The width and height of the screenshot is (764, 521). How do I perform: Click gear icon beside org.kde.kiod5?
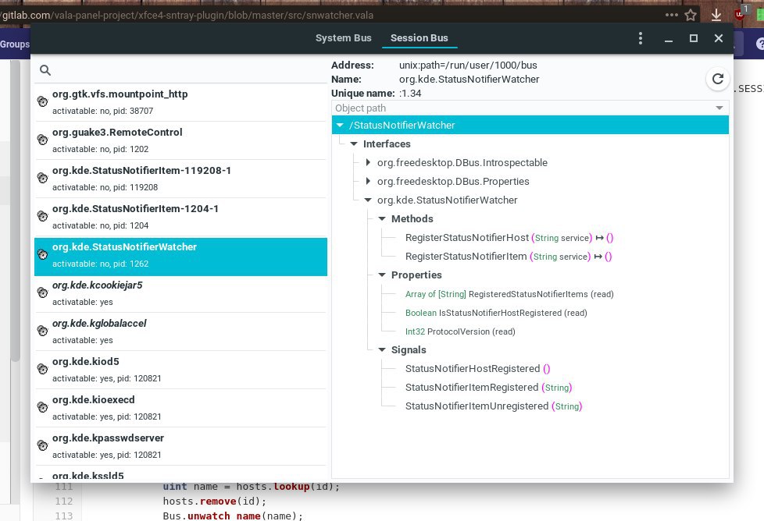[x=43, y=369]
